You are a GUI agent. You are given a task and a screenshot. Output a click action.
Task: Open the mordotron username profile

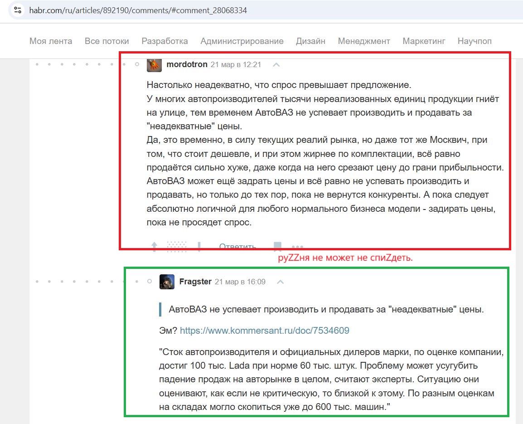pyautogui.click(x=187, y=64)
